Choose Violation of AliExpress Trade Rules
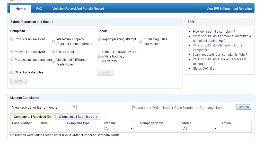272x144 pixels. [54, 62]
